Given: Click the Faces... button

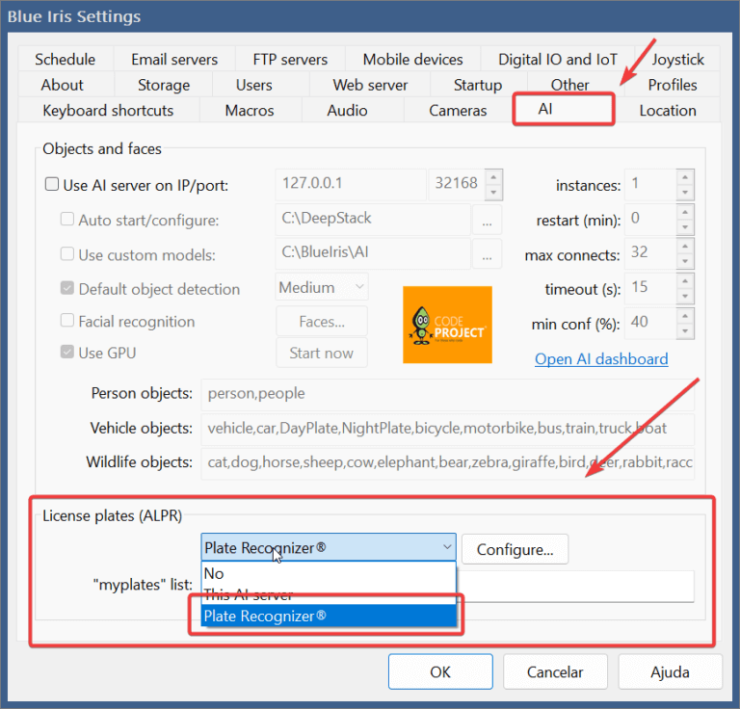Looking at the screenshot, I should pos(322,321).
